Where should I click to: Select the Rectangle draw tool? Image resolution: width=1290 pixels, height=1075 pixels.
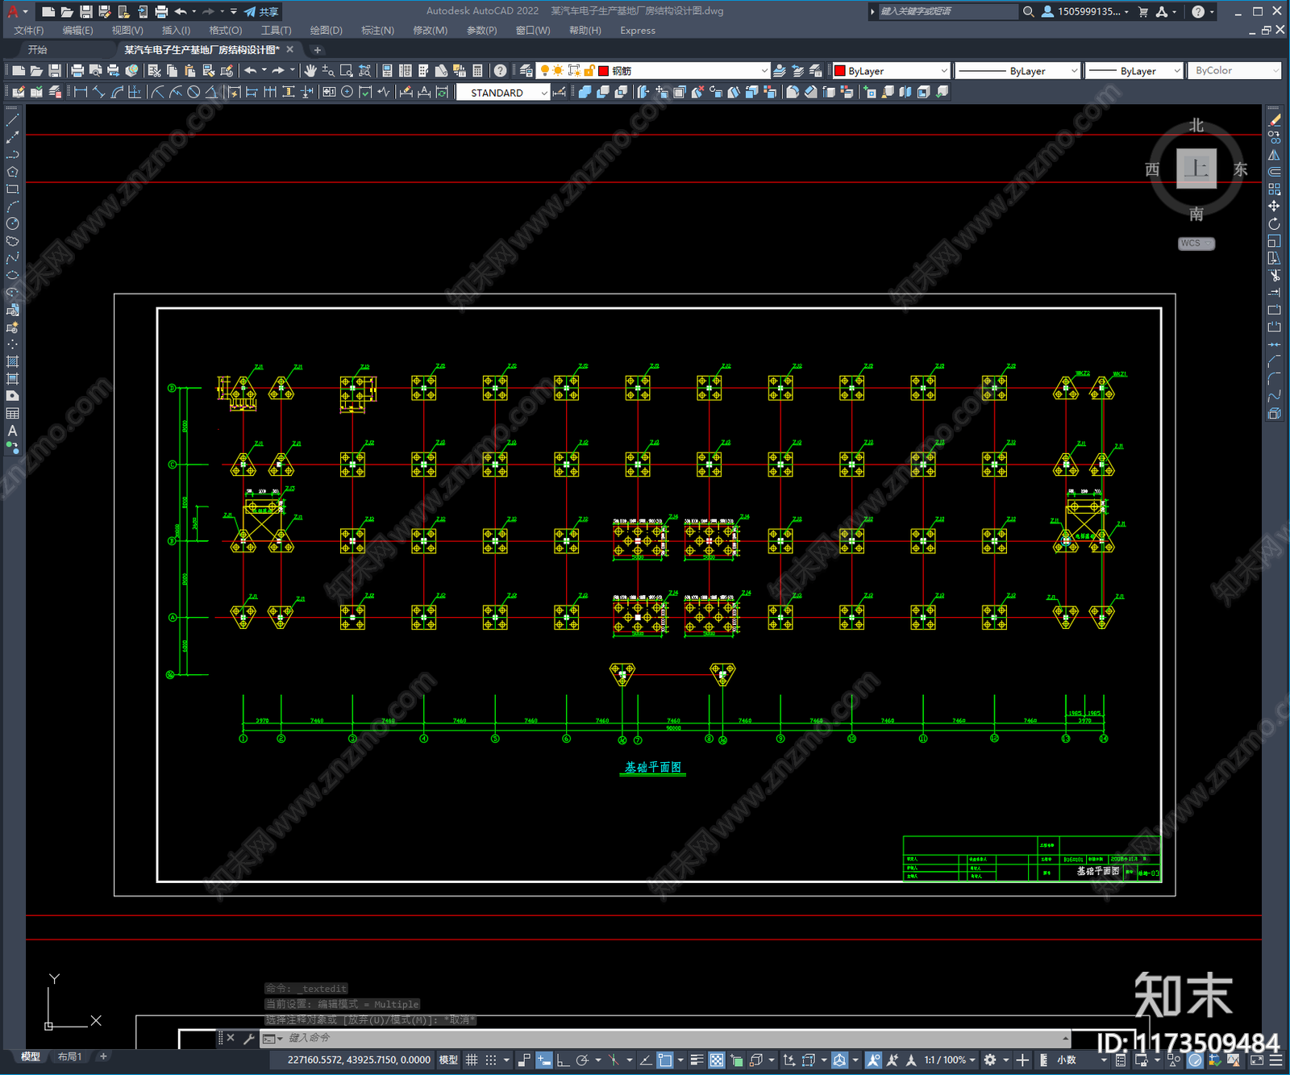[12, 190]
